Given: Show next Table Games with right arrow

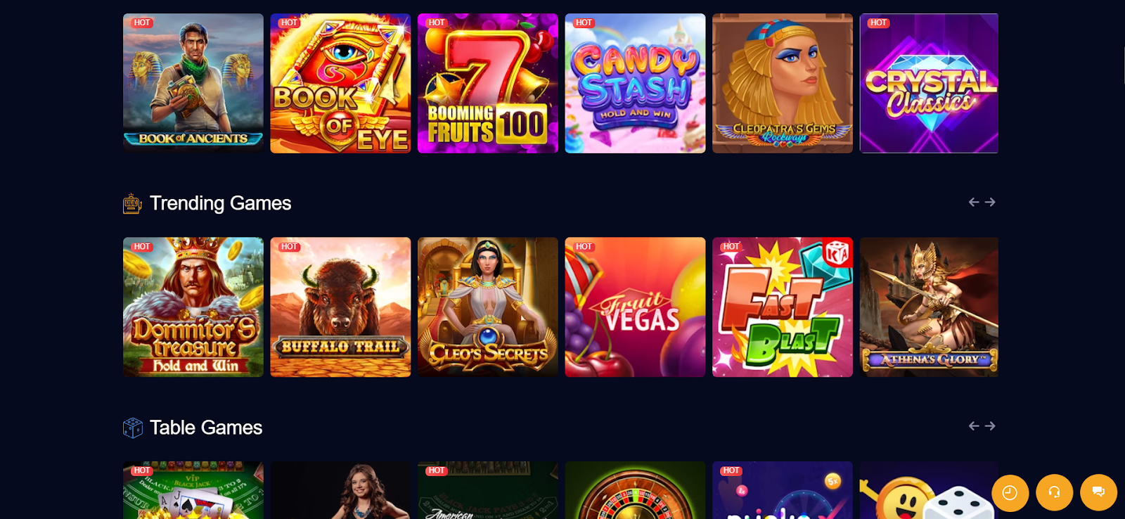Looking at the screenshot, I should tap(990, 426).
